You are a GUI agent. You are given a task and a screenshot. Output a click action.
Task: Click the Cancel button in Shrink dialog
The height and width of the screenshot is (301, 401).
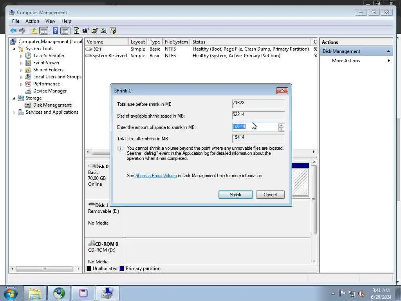[x=270, y=195]
